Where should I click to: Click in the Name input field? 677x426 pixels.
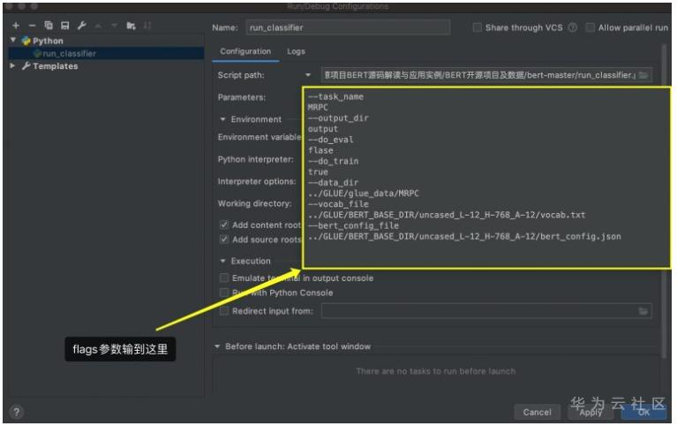tap(348, 27)
